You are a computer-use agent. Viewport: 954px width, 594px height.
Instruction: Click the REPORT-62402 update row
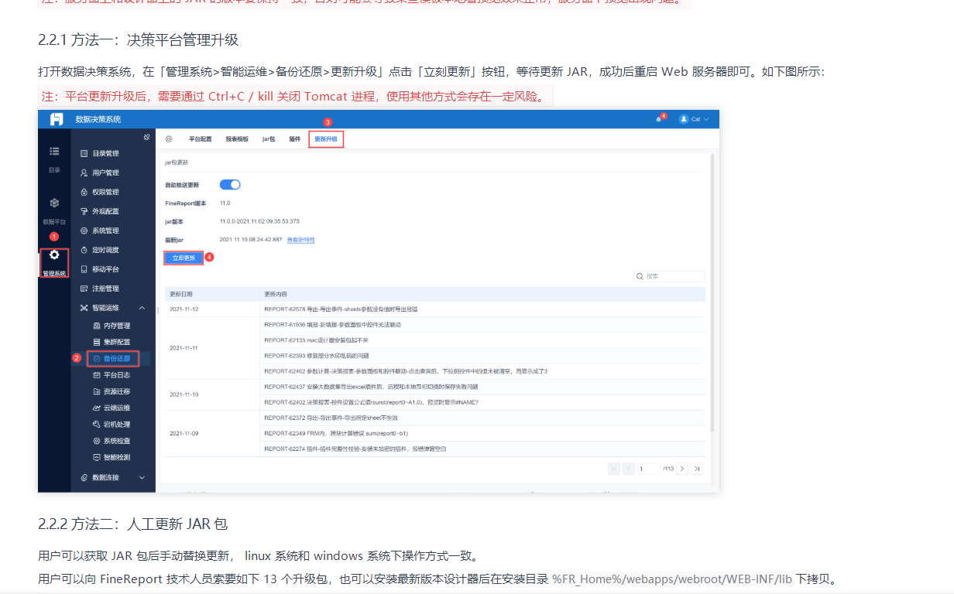coord(482,402)
